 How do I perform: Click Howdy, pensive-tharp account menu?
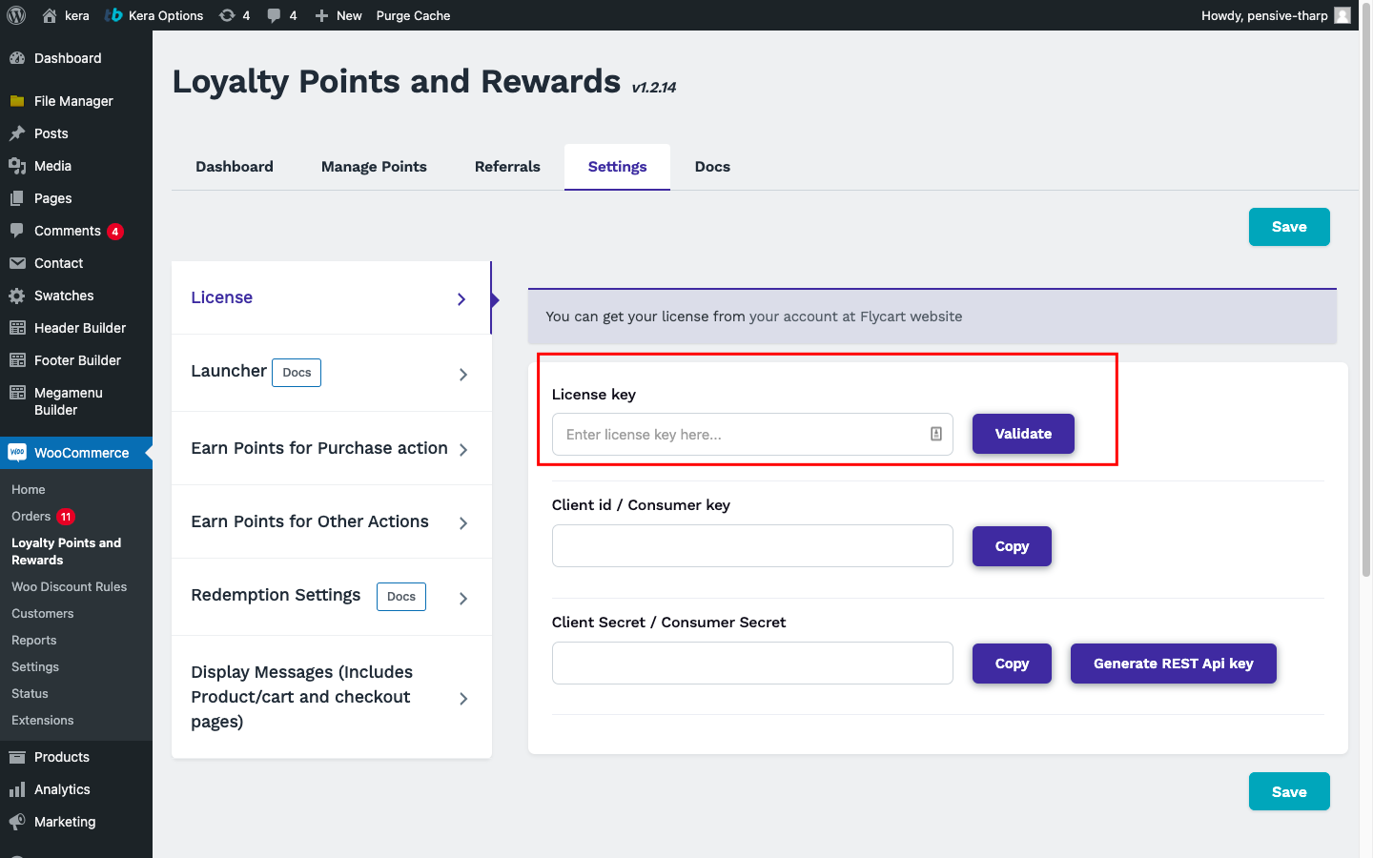(1276, 15)
